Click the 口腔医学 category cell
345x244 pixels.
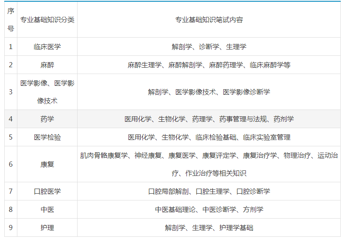[x=47, y=191]
